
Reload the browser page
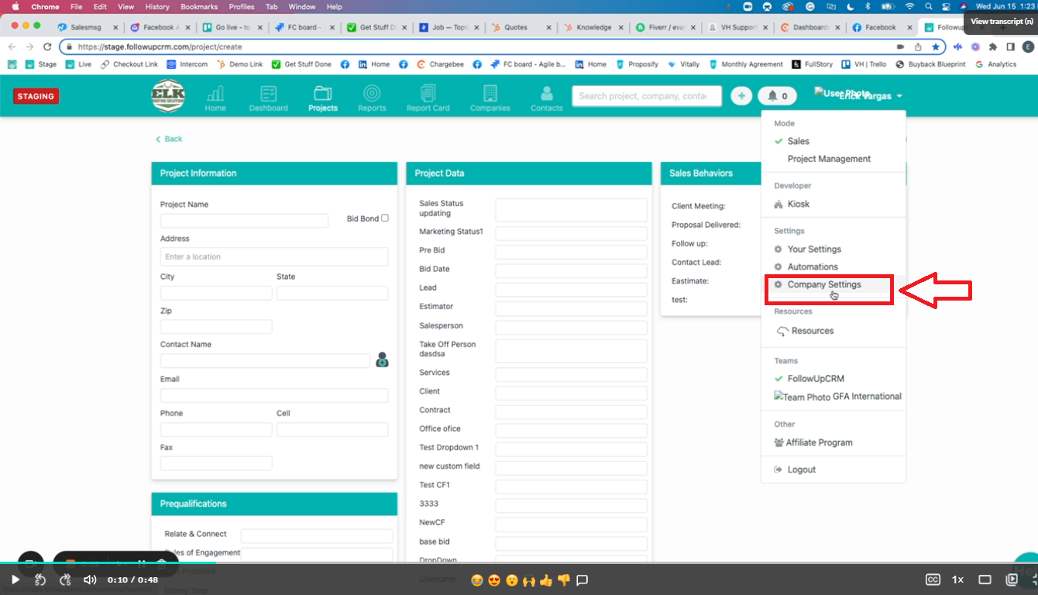pyautogui.click(x=47, y=46)
